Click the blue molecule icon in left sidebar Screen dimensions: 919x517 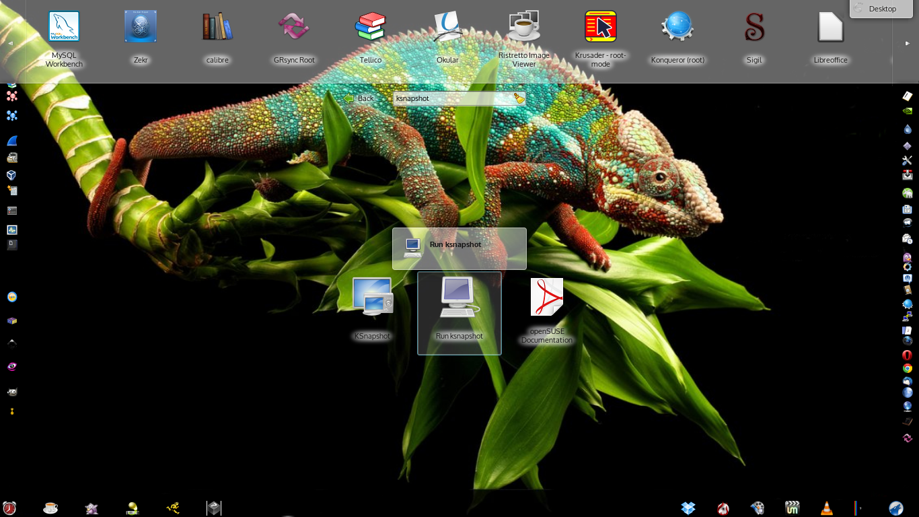[x=11, y=116]
